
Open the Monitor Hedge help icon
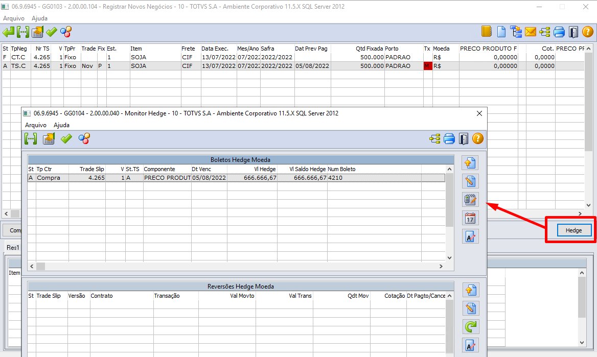[x=477, y=138]
